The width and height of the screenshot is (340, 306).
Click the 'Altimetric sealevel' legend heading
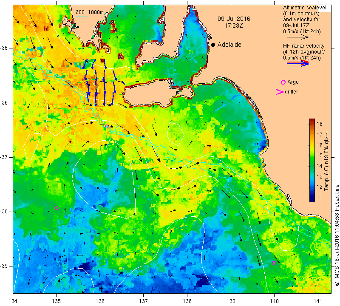pos(304,8)
